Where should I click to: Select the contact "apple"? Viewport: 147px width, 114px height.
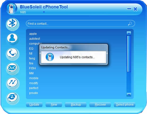33,34
